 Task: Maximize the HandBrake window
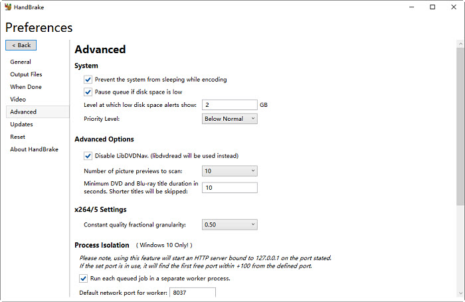click(432, 7)
